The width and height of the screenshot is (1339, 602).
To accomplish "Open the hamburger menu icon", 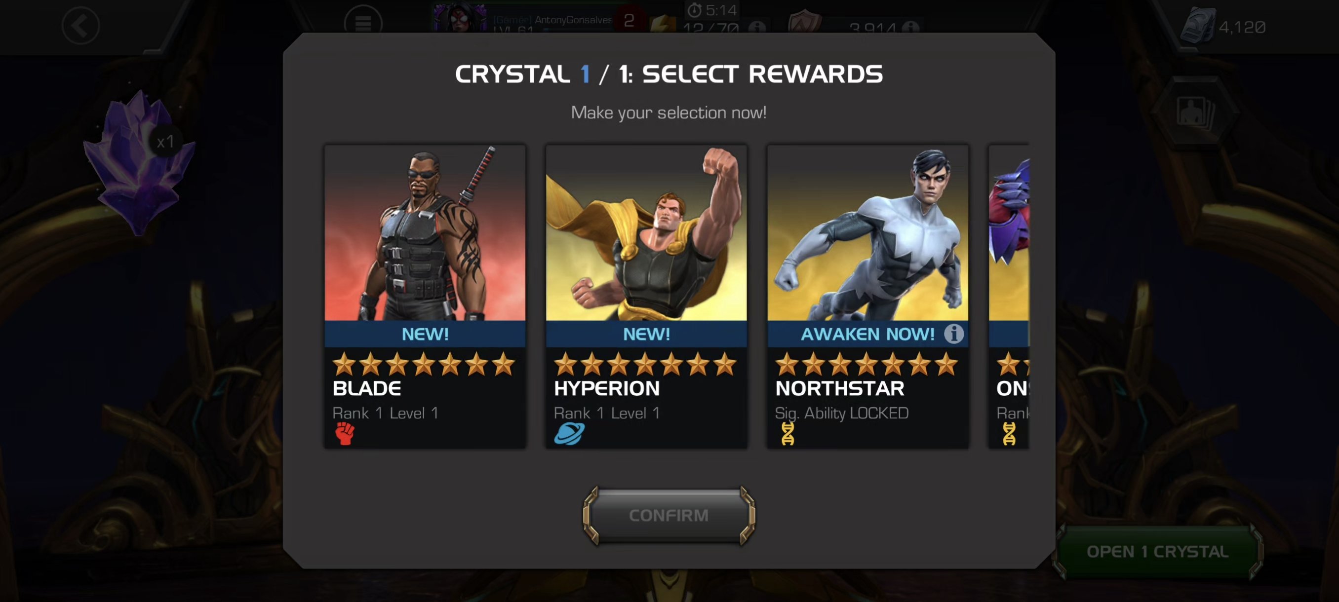I will [363, 21].
